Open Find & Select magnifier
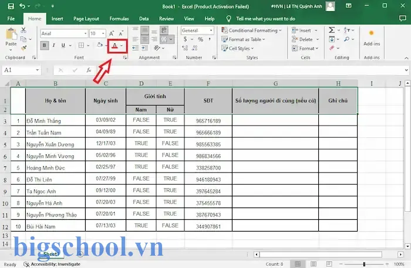 tap(347, 39)
